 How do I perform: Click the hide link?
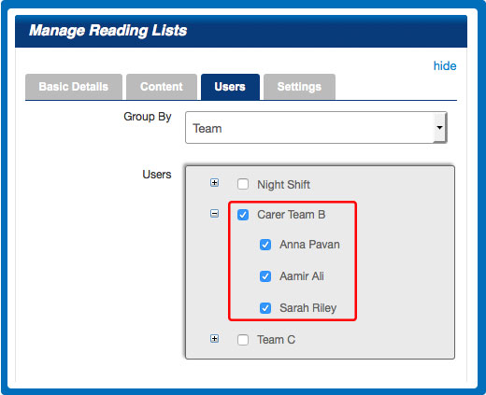tap(445, 66)
